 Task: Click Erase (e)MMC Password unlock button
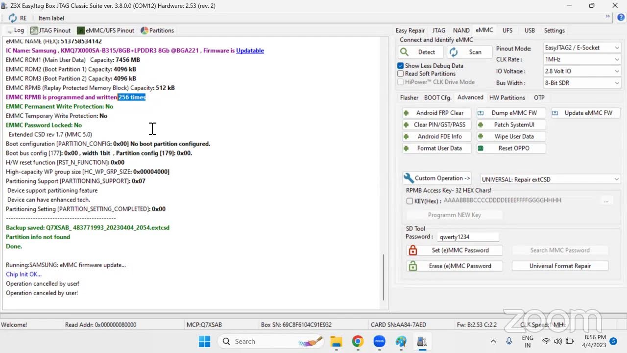click(x=455, y=266)
